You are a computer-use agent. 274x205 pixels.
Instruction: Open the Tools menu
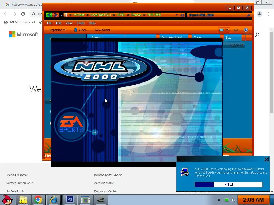tap(81, 23)
